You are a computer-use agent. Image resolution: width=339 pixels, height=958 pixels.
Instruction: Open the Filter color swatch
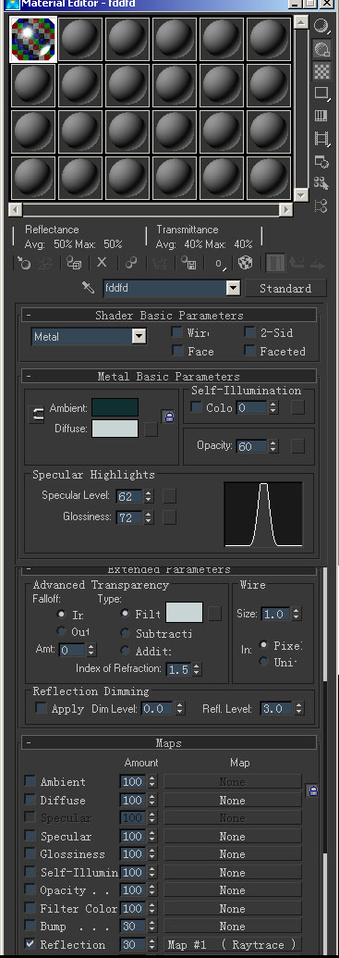(x=184, y=612)
